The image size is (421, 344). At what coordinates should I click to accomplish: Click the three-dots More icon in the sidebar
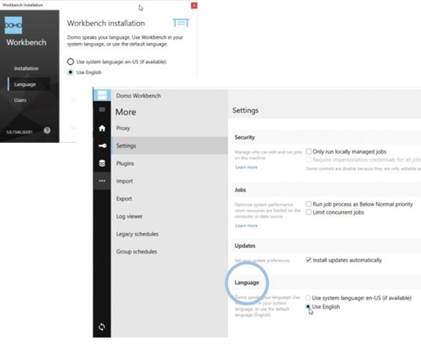pyautogui.click(x=102, y=181)
